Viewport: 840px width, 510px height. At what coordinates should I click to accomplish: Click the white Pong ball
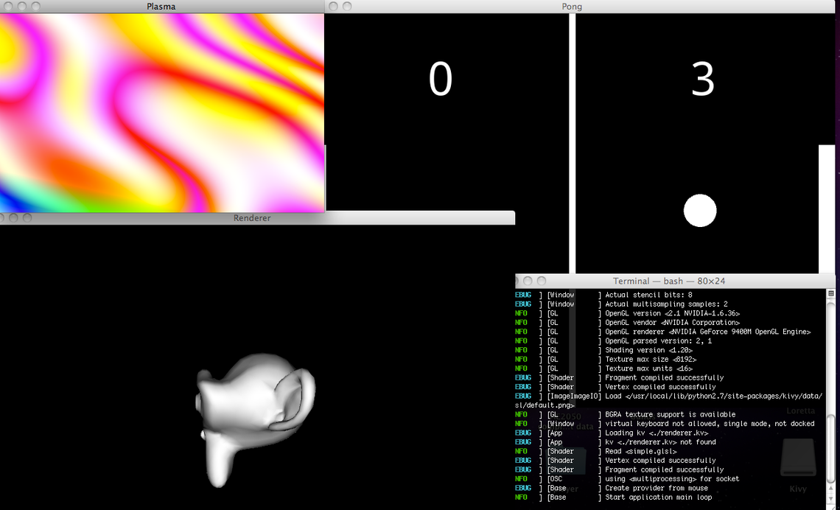(700, 211)
